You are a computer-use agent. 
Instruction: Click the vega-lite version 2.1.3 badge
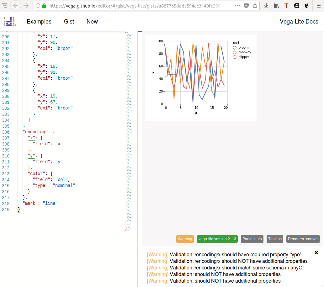217,239
